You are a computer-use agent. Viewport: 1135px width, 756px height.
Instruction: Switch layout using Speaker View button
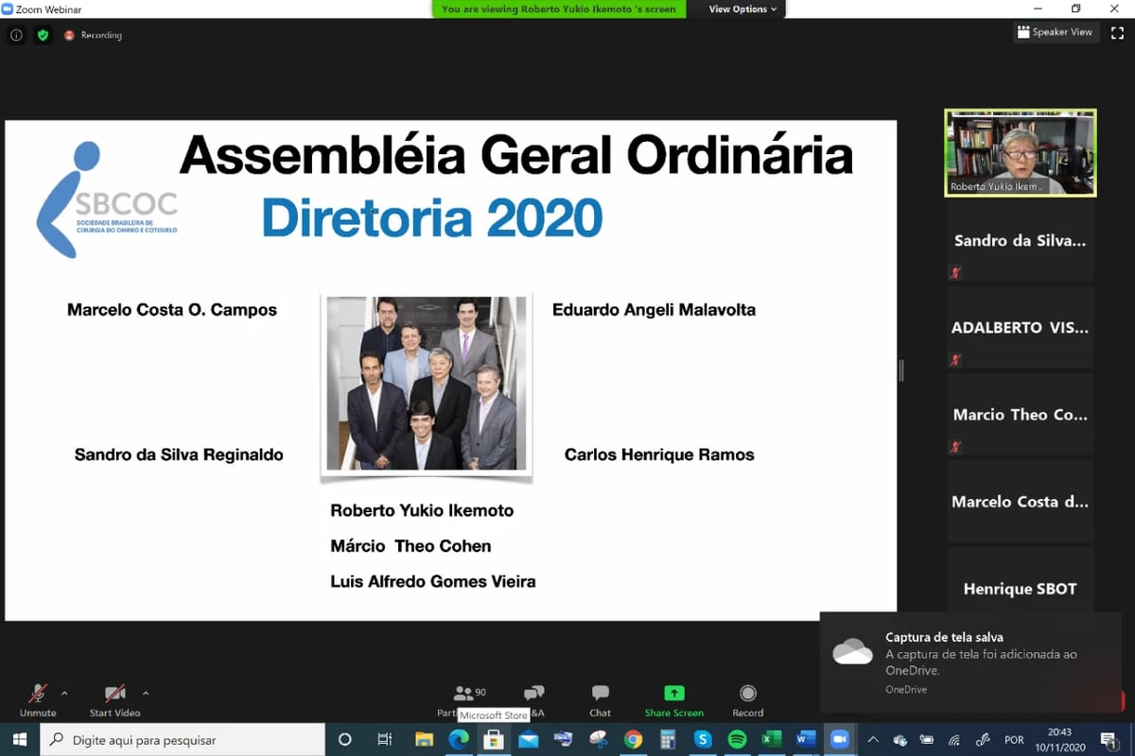[1055, 32]
